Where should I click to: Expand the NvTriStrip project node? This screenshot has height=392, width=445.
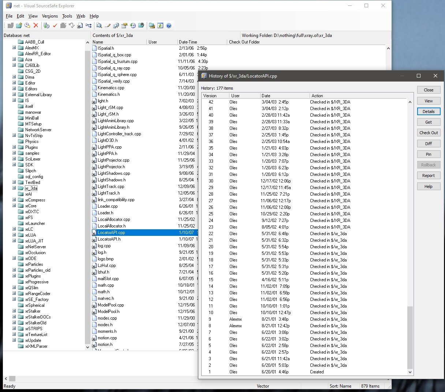coord(14,135)
